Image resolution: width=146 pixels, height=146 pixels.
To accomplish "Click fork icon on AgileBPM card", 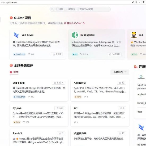I will [x=85, y=97].
